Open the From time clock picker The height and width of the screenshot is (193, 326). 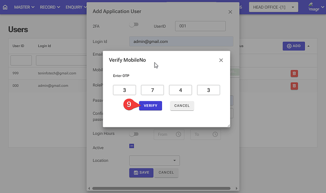[x=179, y=134]
